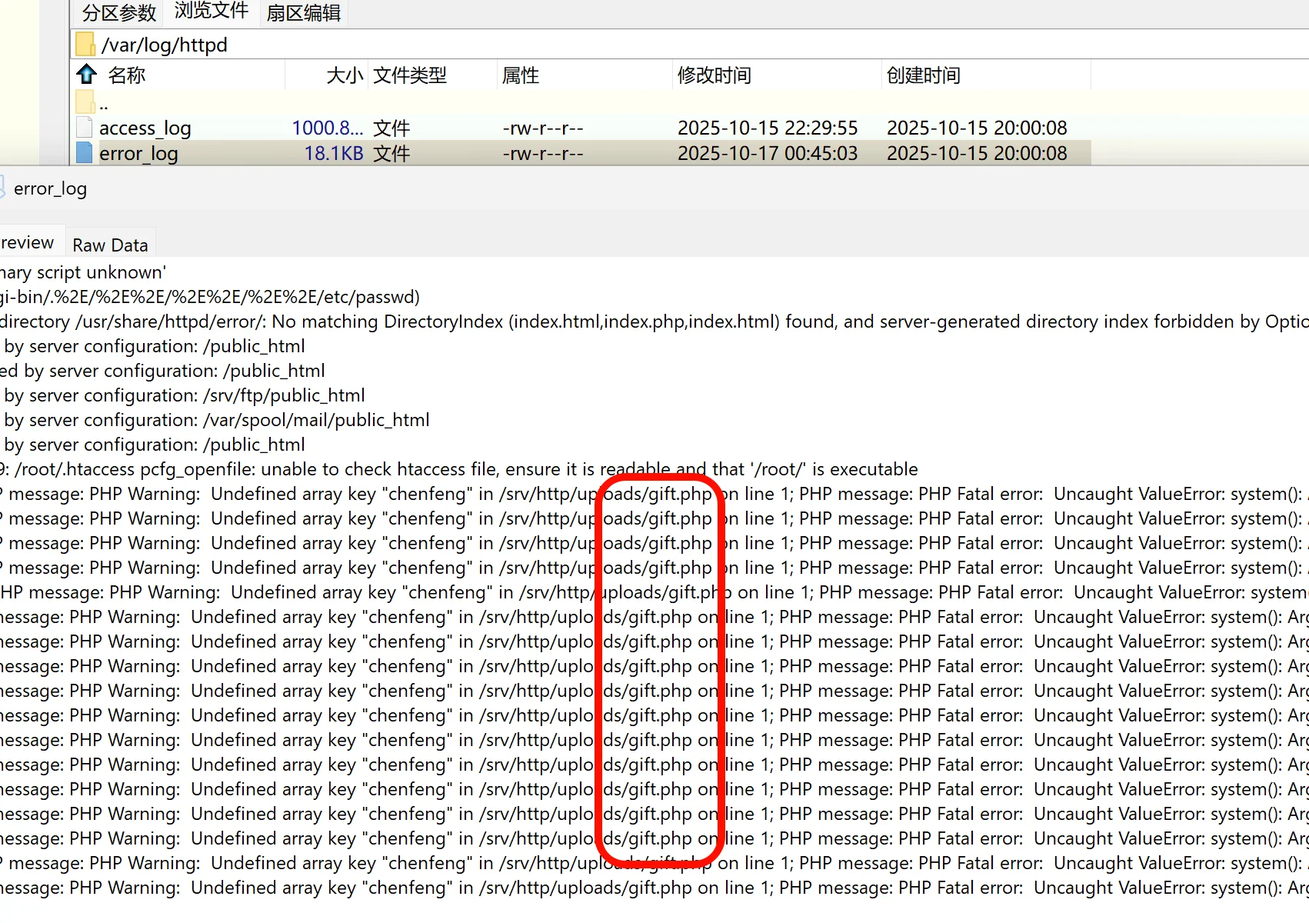Select the access_log file name
This screenshot has height=923, width=1309.
point(145,128)
